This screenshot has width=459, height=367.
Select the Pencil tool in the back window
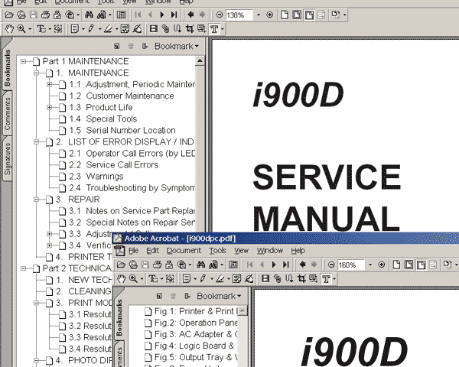pos(91,29)
